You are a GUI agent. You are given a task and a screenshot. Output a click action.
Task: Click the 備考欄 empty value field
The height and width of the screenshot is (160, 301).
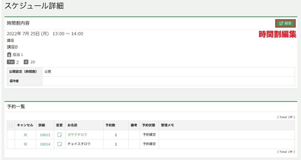(x=169, y=81)
